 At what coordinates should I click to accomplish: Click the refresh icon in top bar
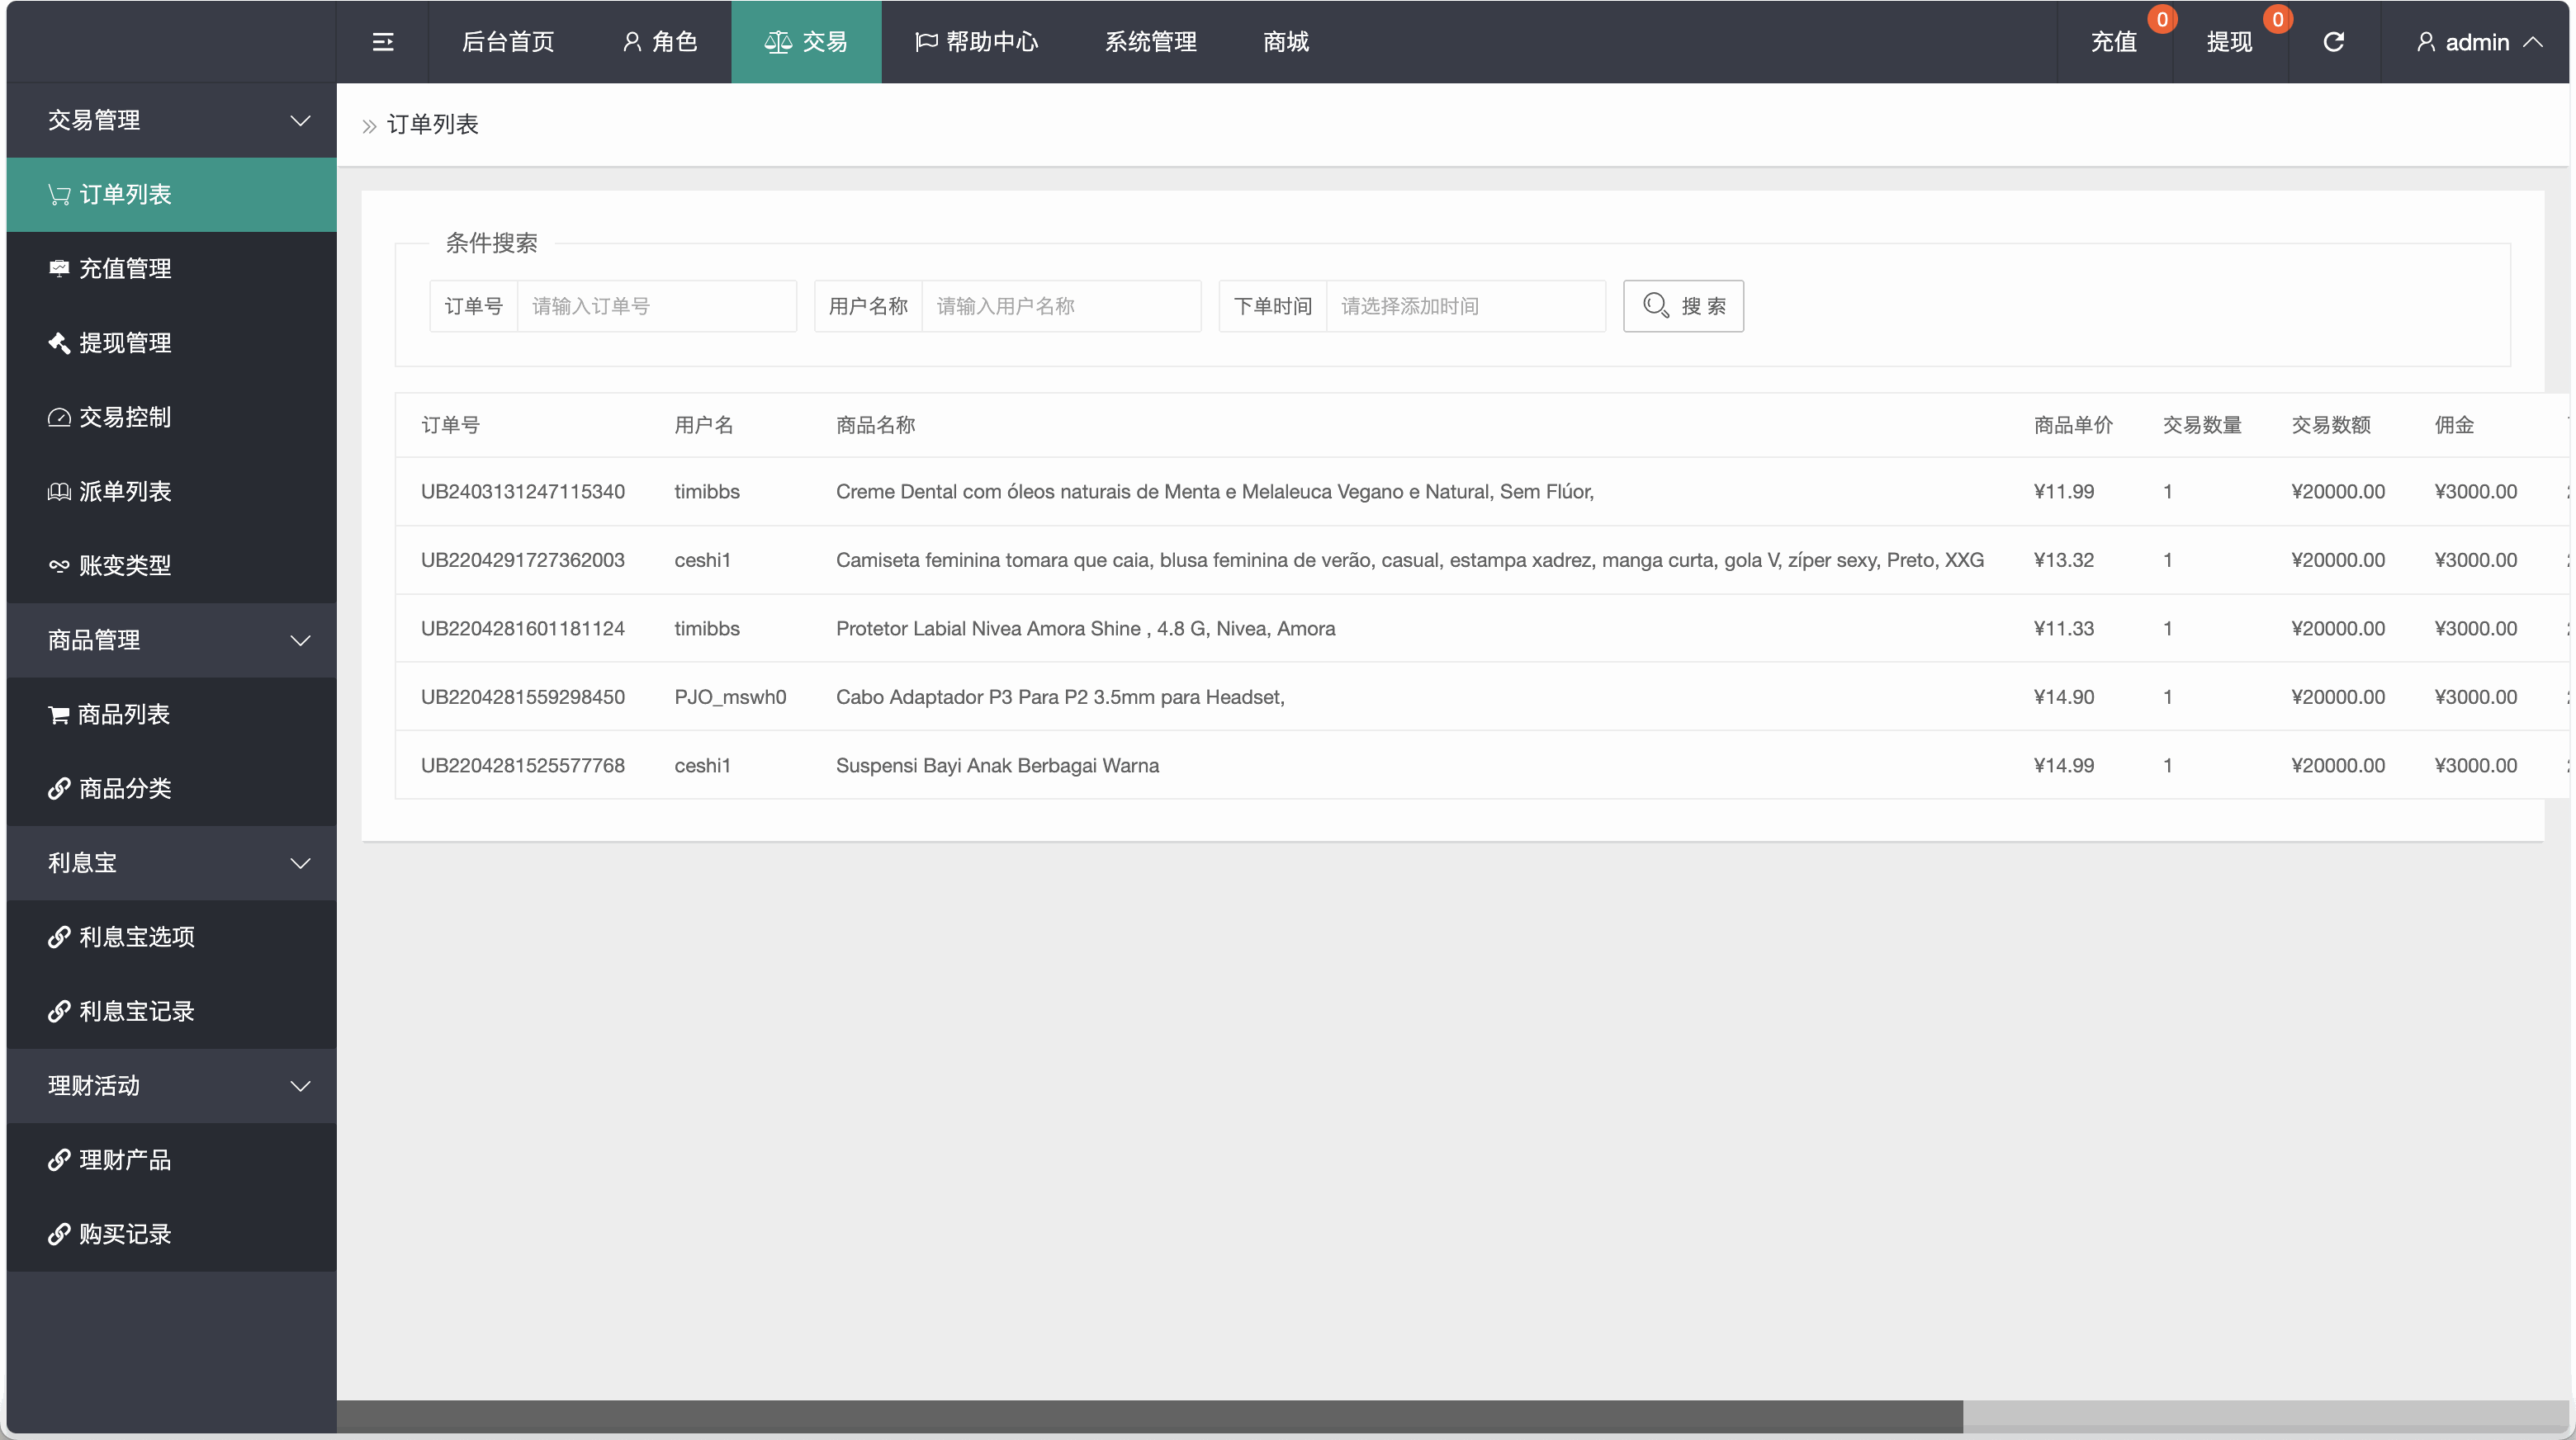[2333, 42]
